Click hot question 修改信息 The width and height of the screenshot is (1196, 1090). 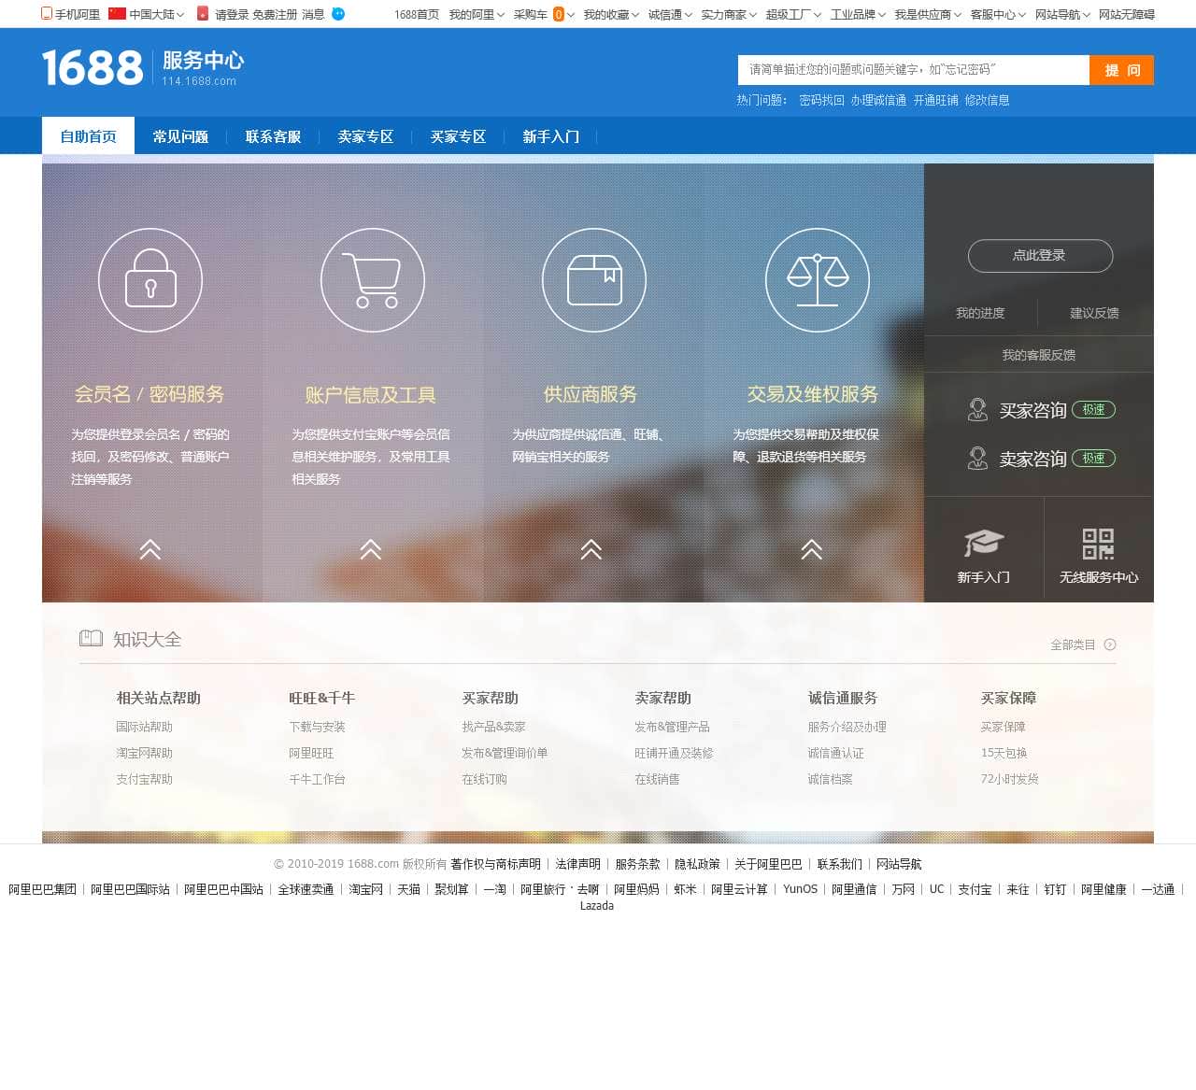pos(987,100)
